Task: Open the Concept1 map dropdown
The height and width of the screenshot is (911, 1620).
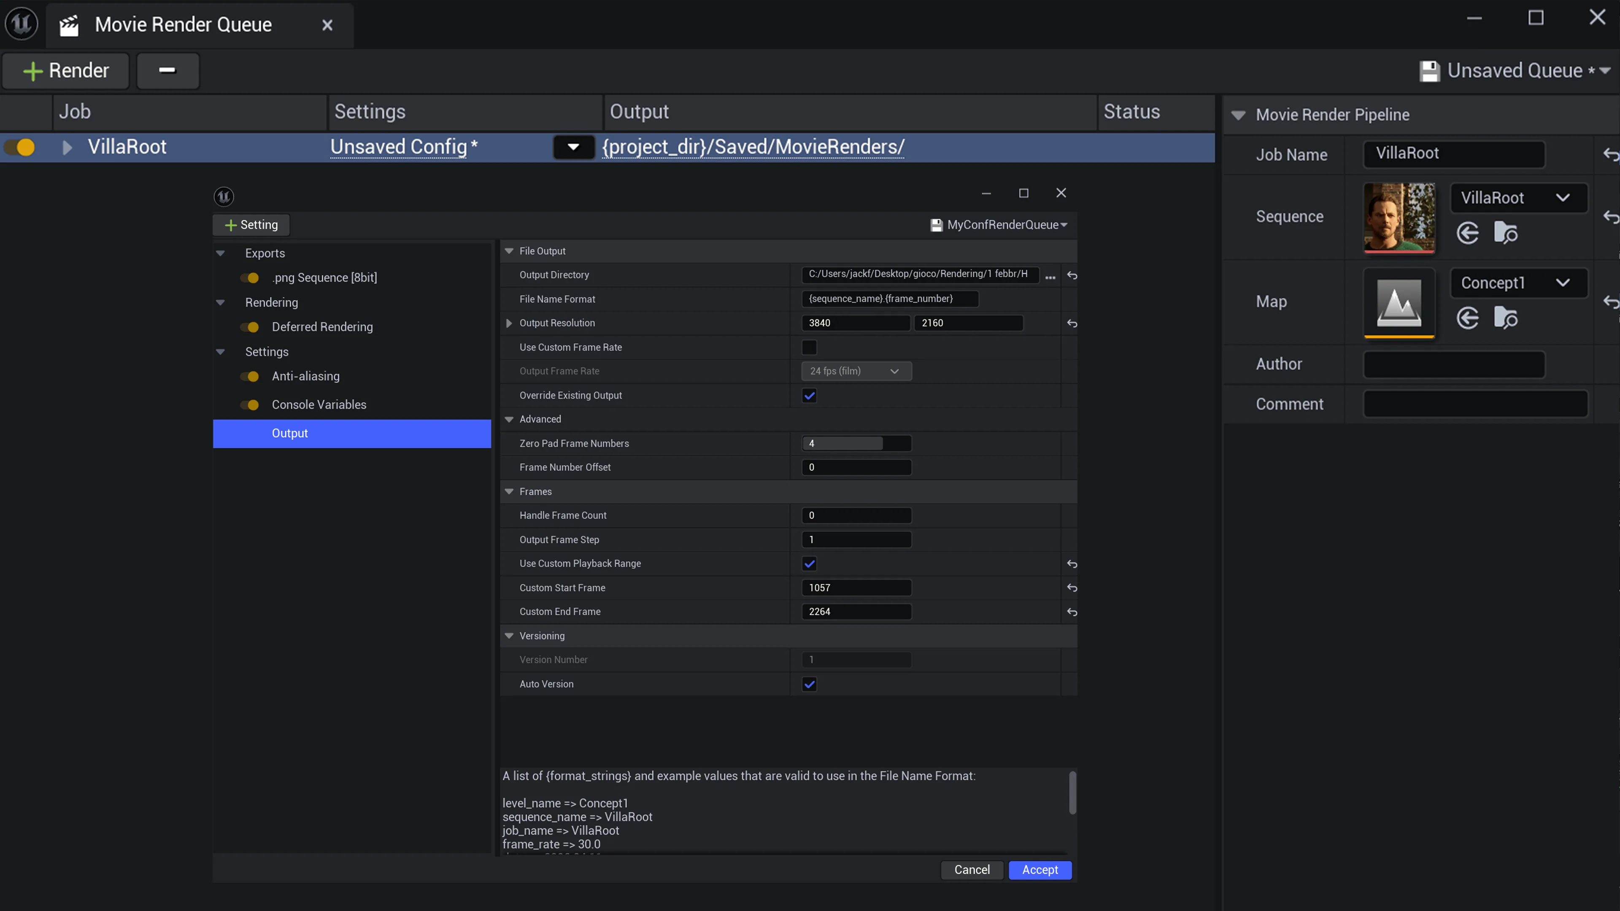Action: [x=1518, y=283]
